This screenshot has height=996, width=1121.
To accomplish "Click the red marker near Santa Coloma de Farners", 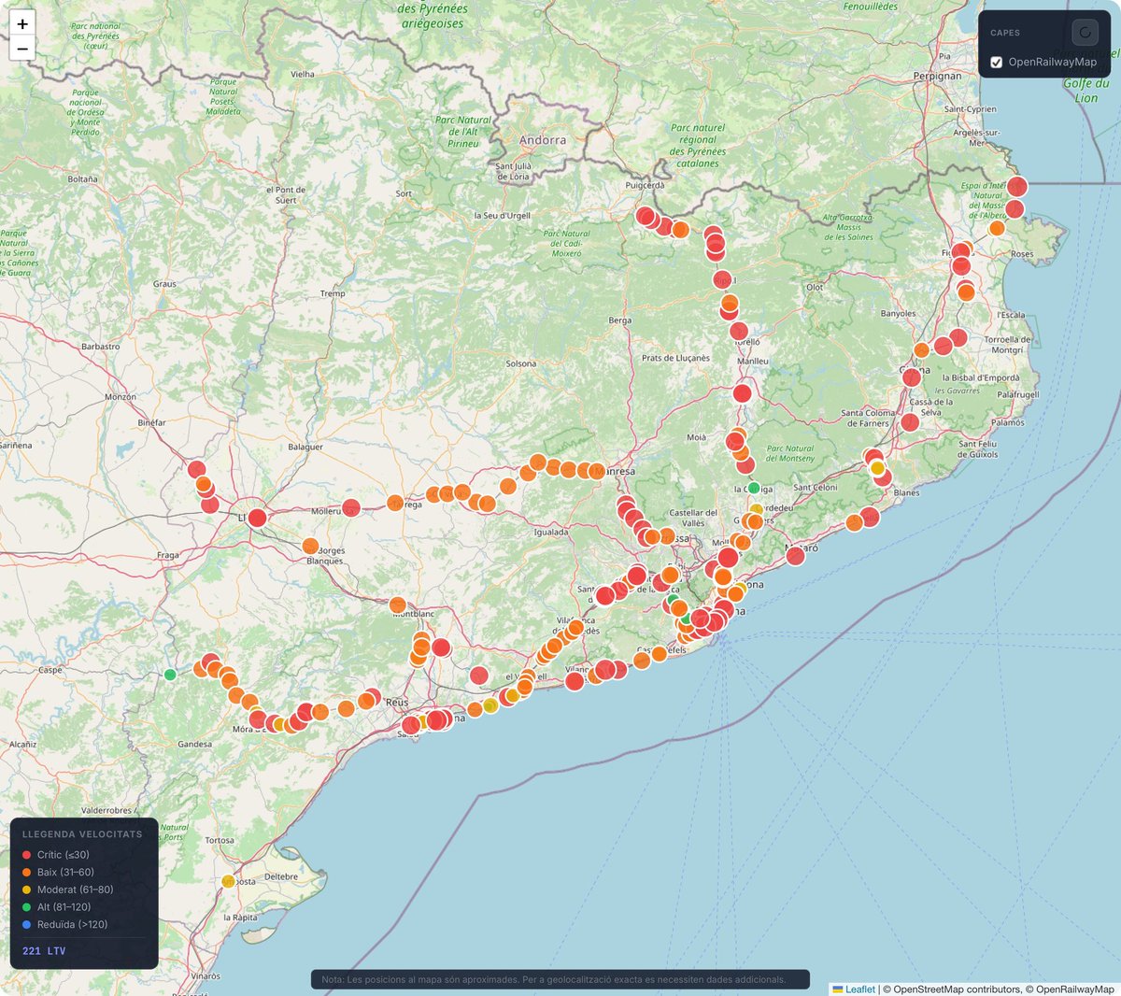I will [910, 422].
